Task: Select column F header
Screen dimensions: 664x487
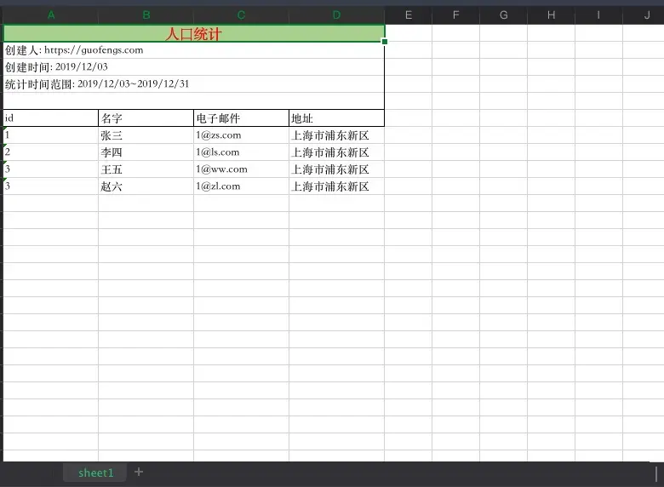Action: (455, 15)
